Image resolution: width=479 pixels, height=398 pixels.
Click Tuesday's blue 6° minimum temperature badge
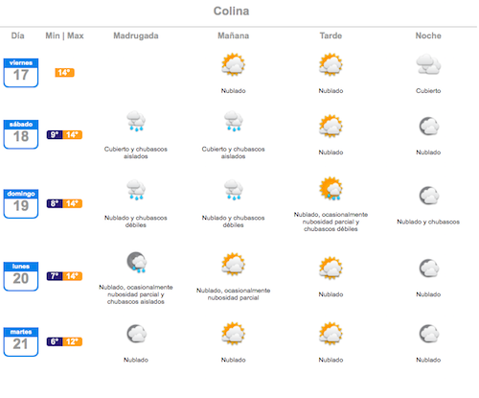point(55,341)
